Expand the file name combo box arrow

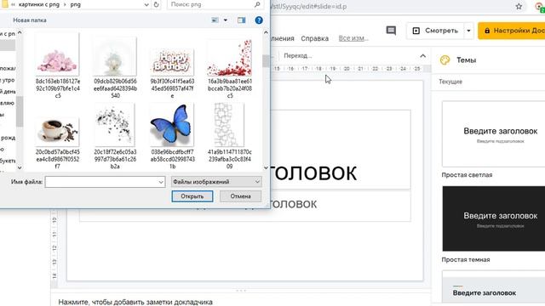pos(161,182)
